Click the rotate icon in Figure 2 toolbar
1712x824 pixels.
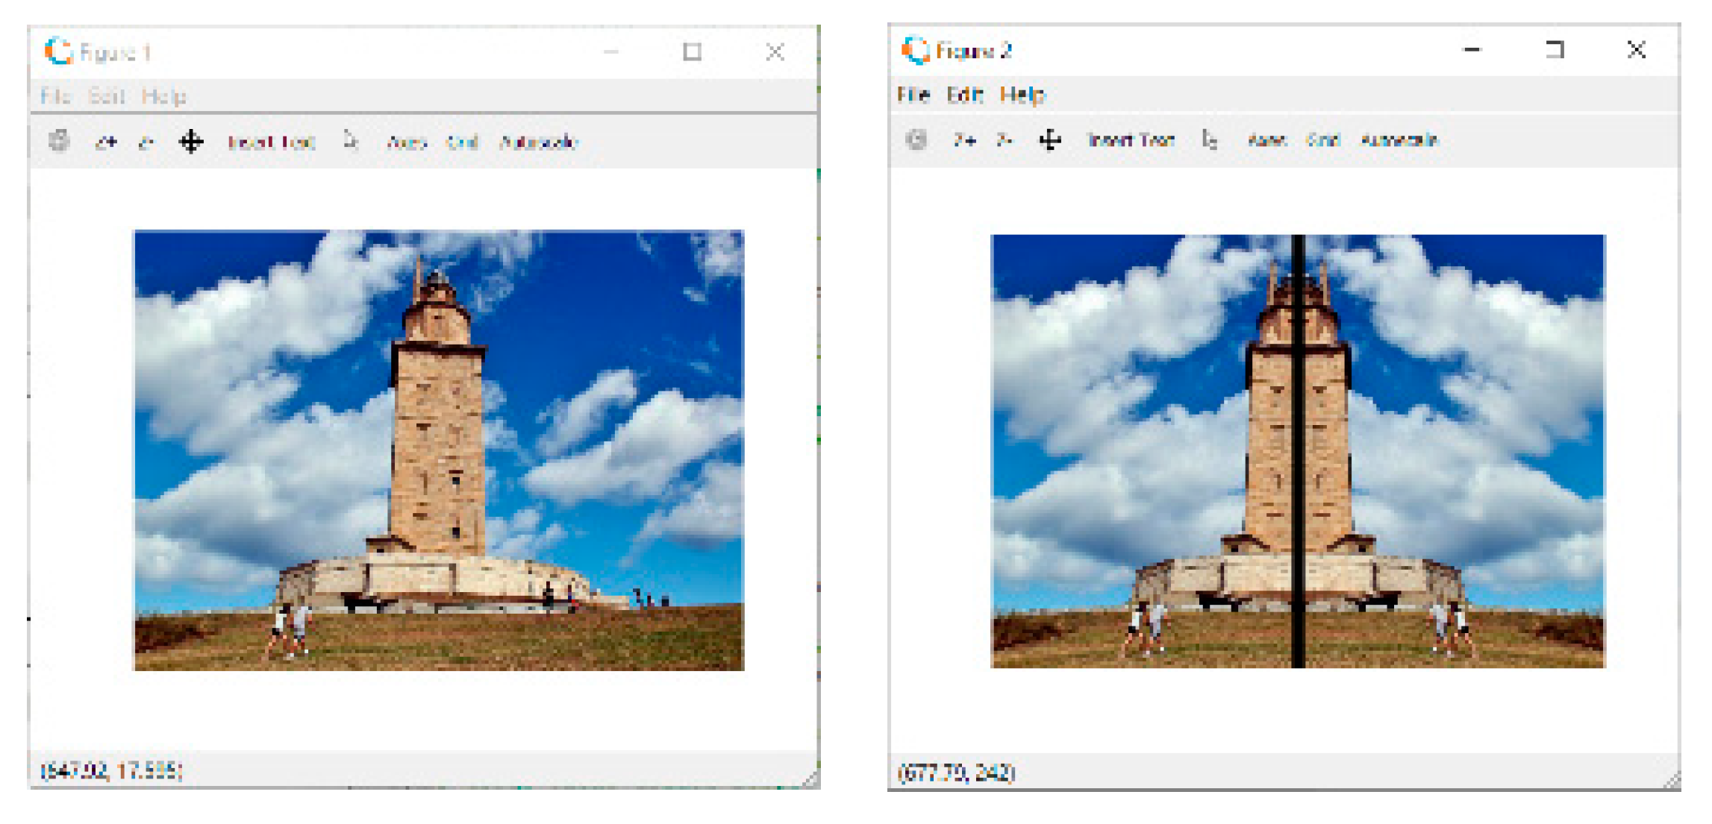coord(916,139)
